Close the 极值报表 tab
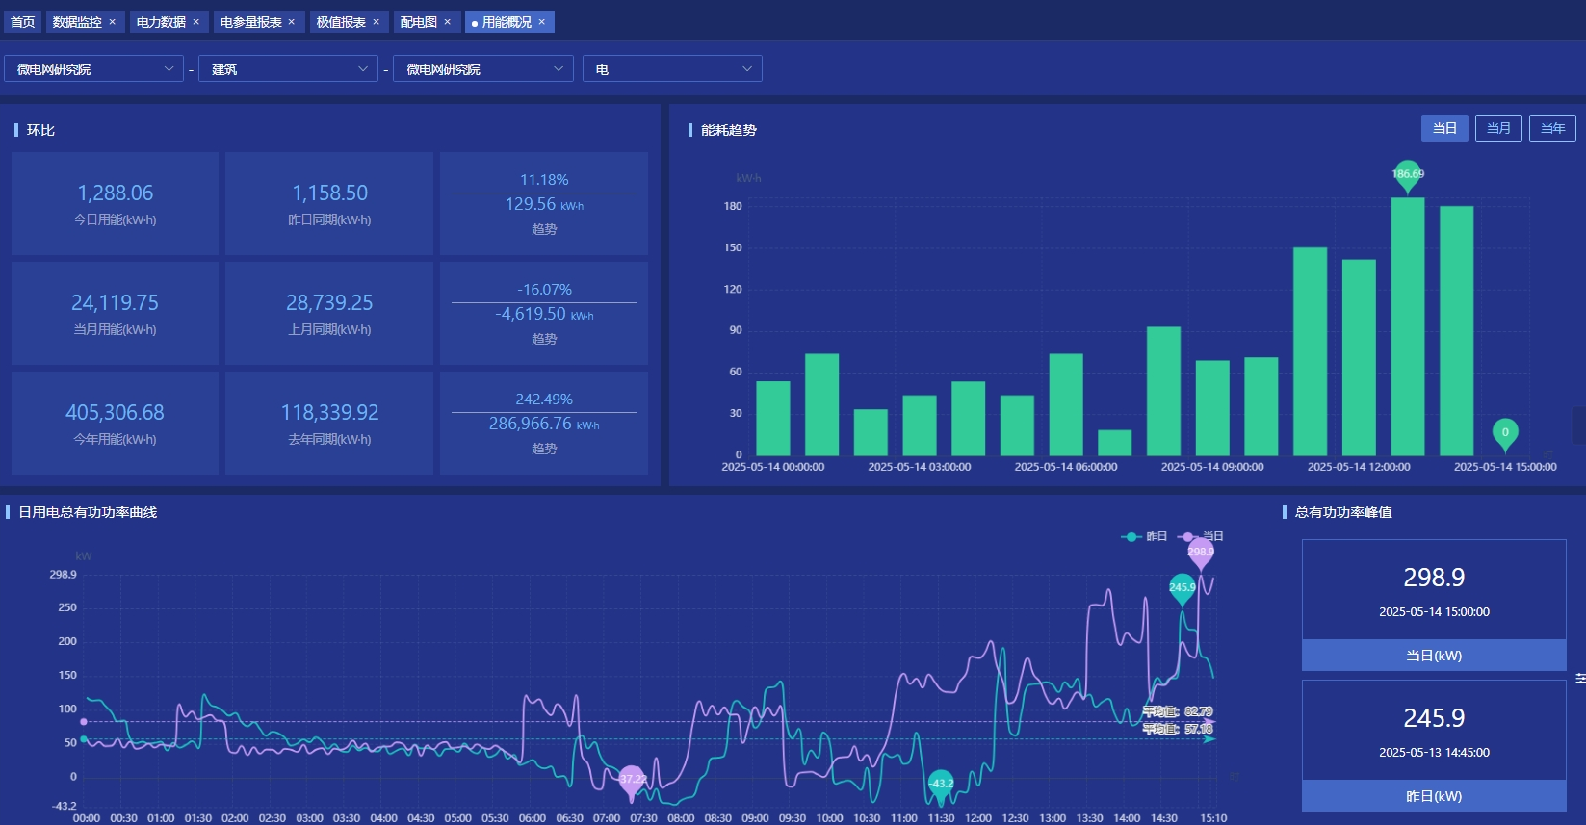 point(376,22)
